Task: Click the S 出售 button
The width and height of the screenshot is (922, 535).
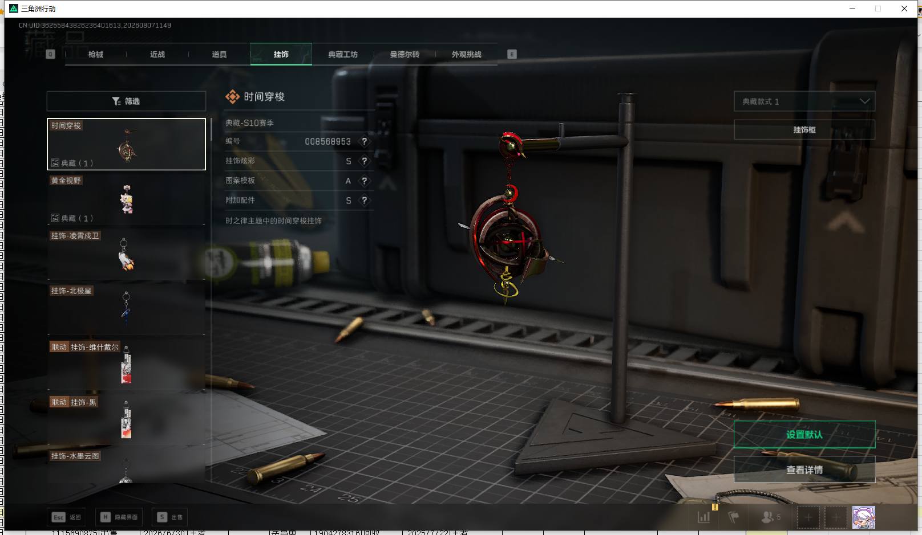Action: 171,517
